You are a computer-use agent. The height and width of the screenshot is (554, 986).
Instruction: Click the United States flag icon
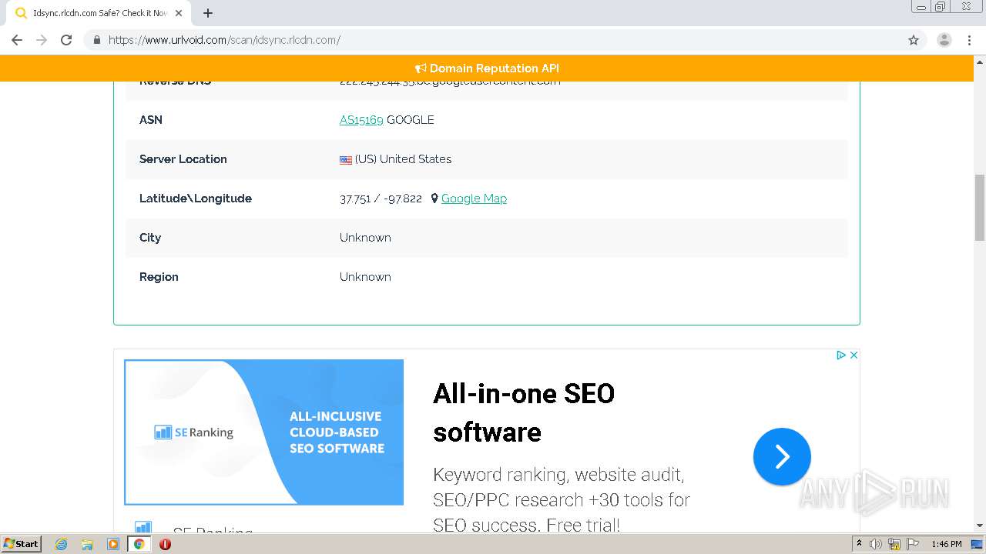346,160
